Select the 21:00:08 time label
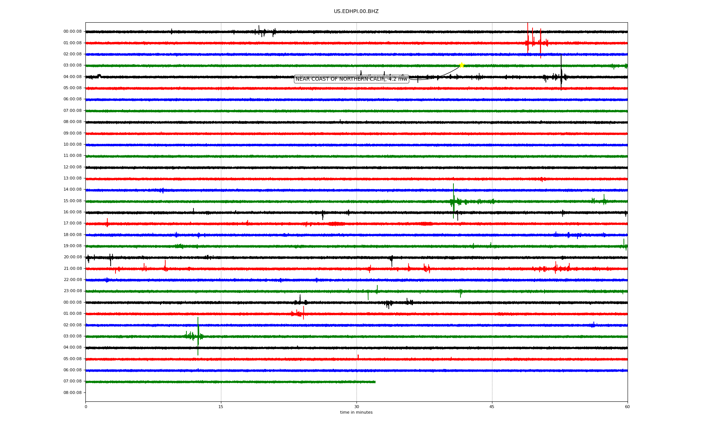 [72, 268]
